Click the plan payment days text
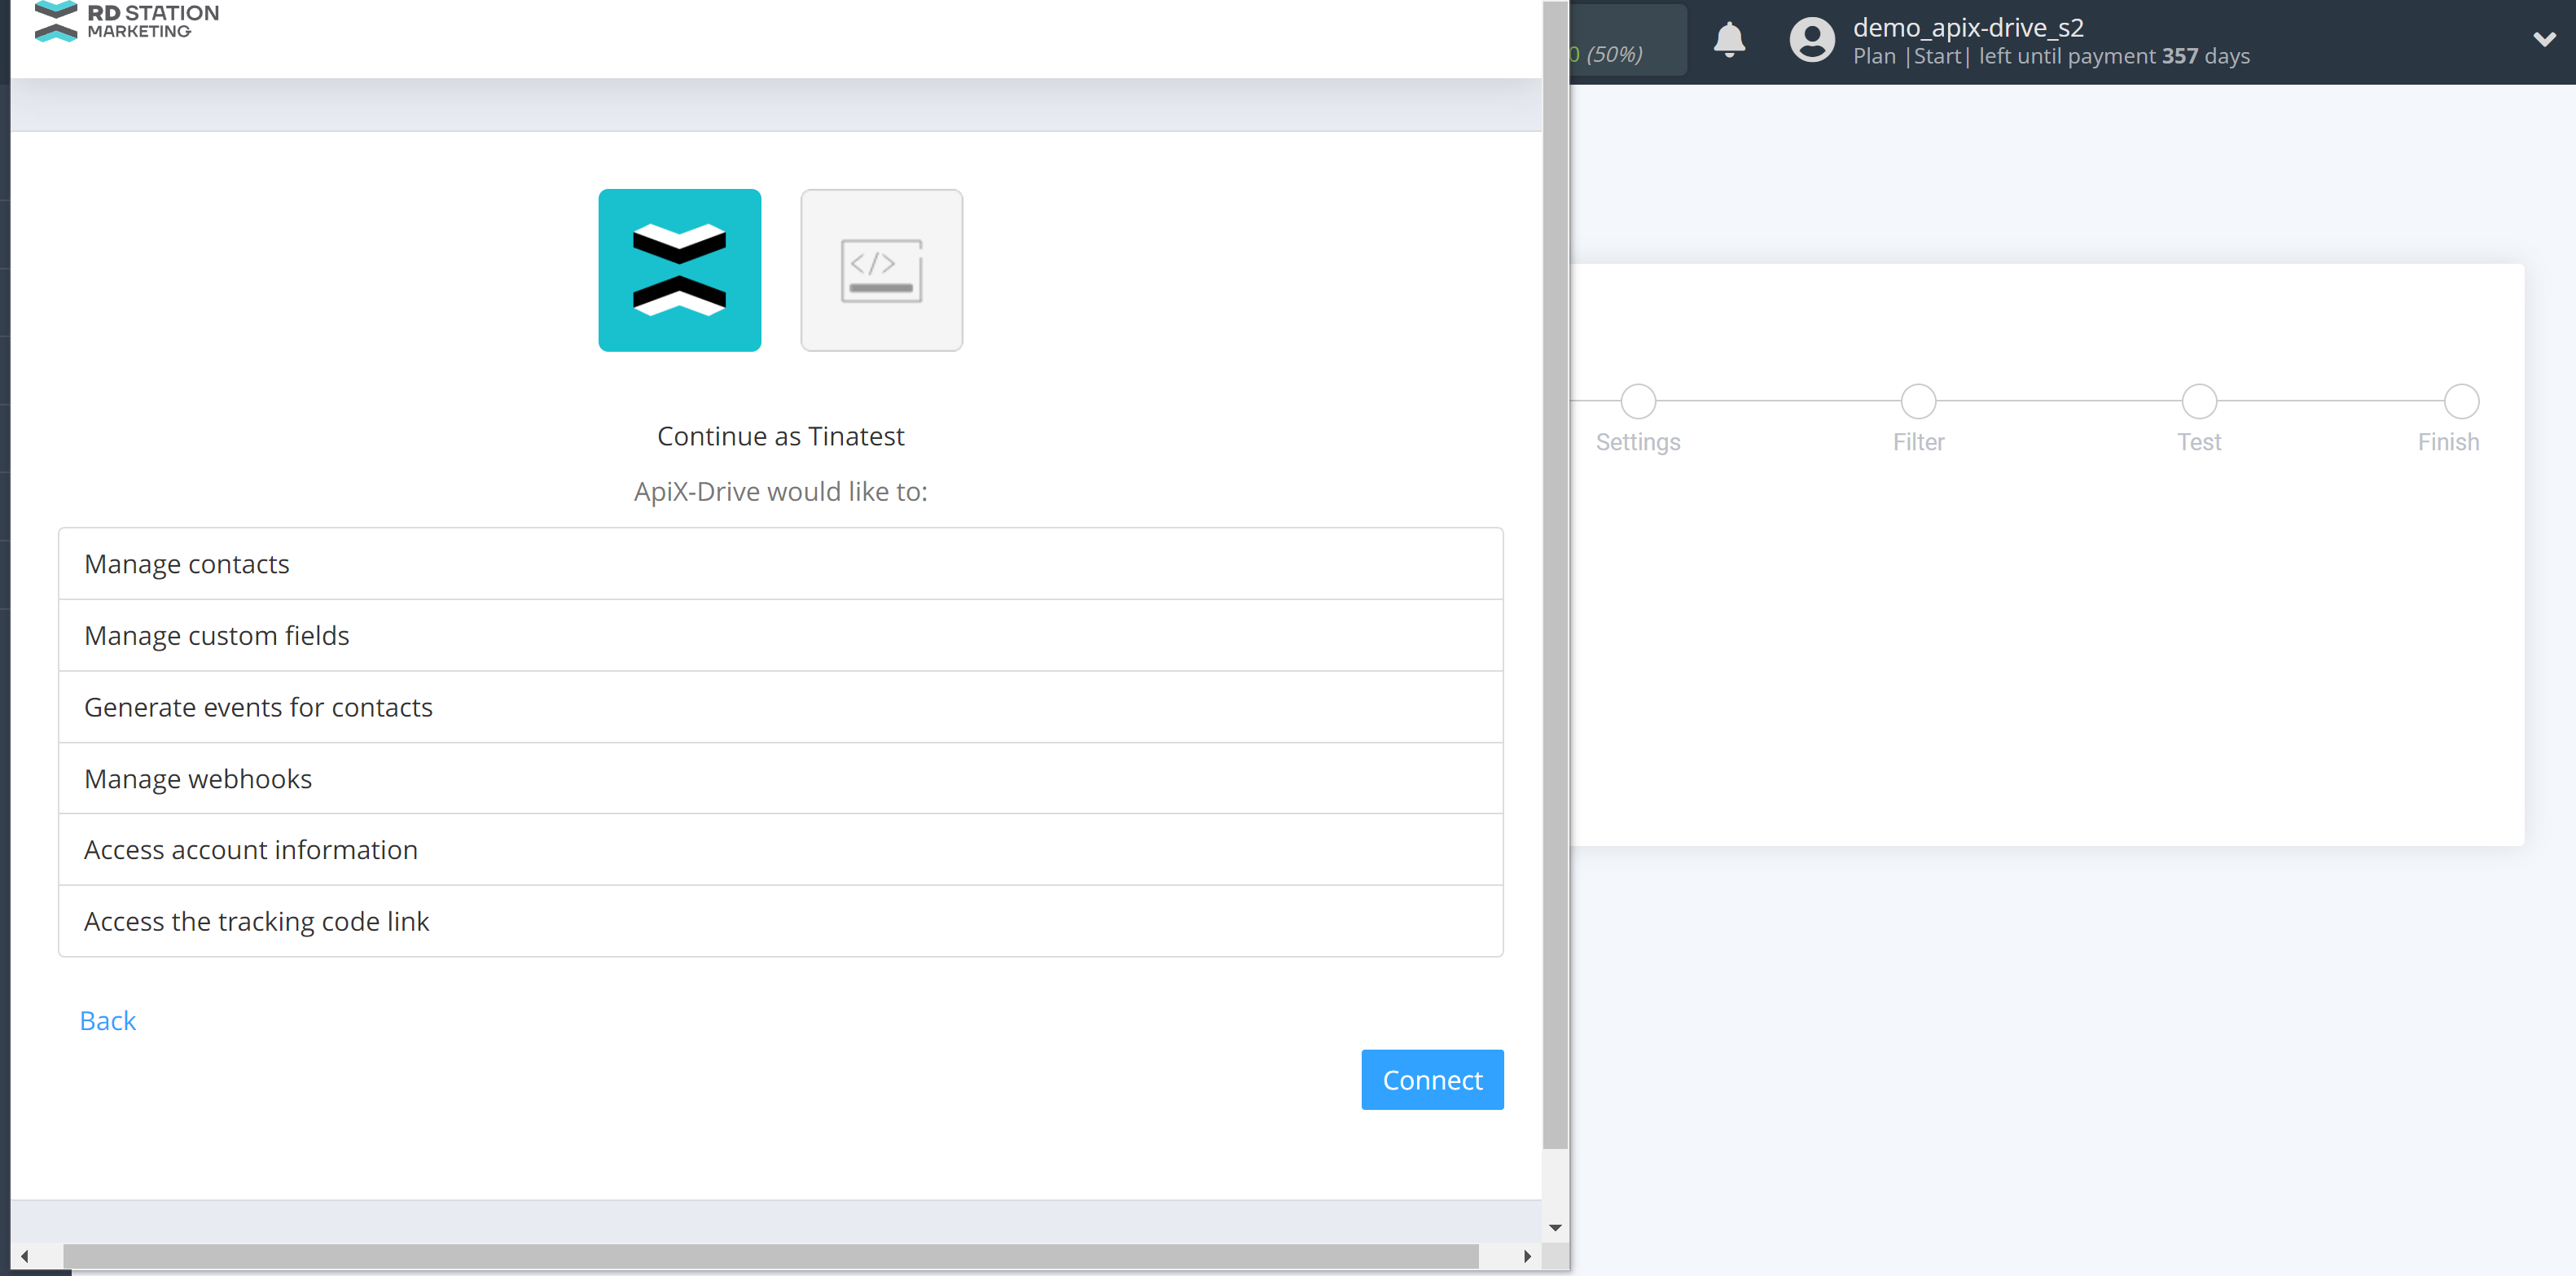This screenshot has width=2576, height=1276. [2050, 56]
